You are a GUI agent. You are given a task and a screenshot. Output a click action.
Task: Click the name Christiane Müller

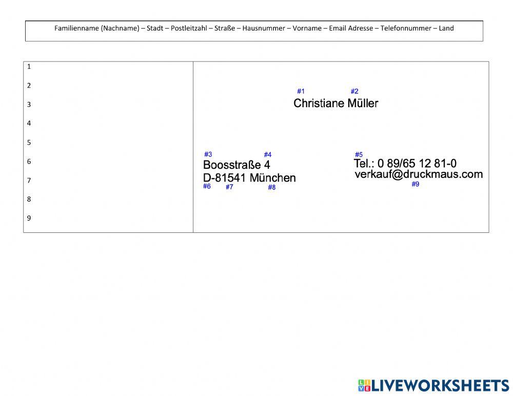pyautogui.click(x=336, y=104)
